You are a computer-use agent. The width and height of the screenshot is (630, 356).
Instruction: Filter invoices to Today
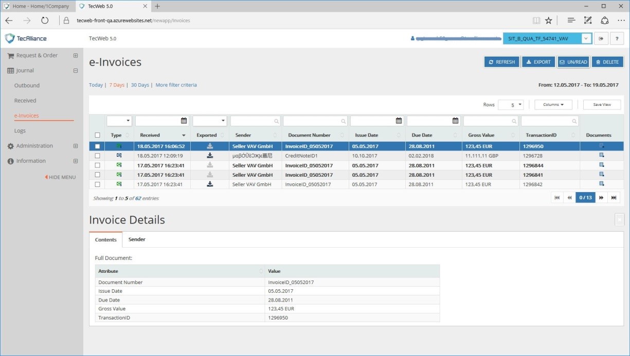[x=96, y=85]
